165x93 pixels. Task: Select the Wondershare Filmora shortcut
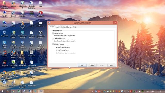pyautogui.click(x=22, y=35)
